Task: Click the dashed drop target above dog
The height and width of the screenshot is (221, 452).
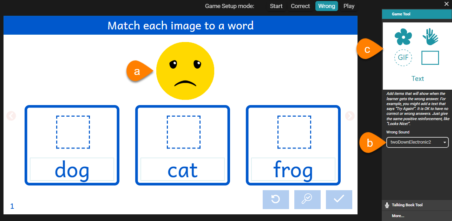Action: 73,132
